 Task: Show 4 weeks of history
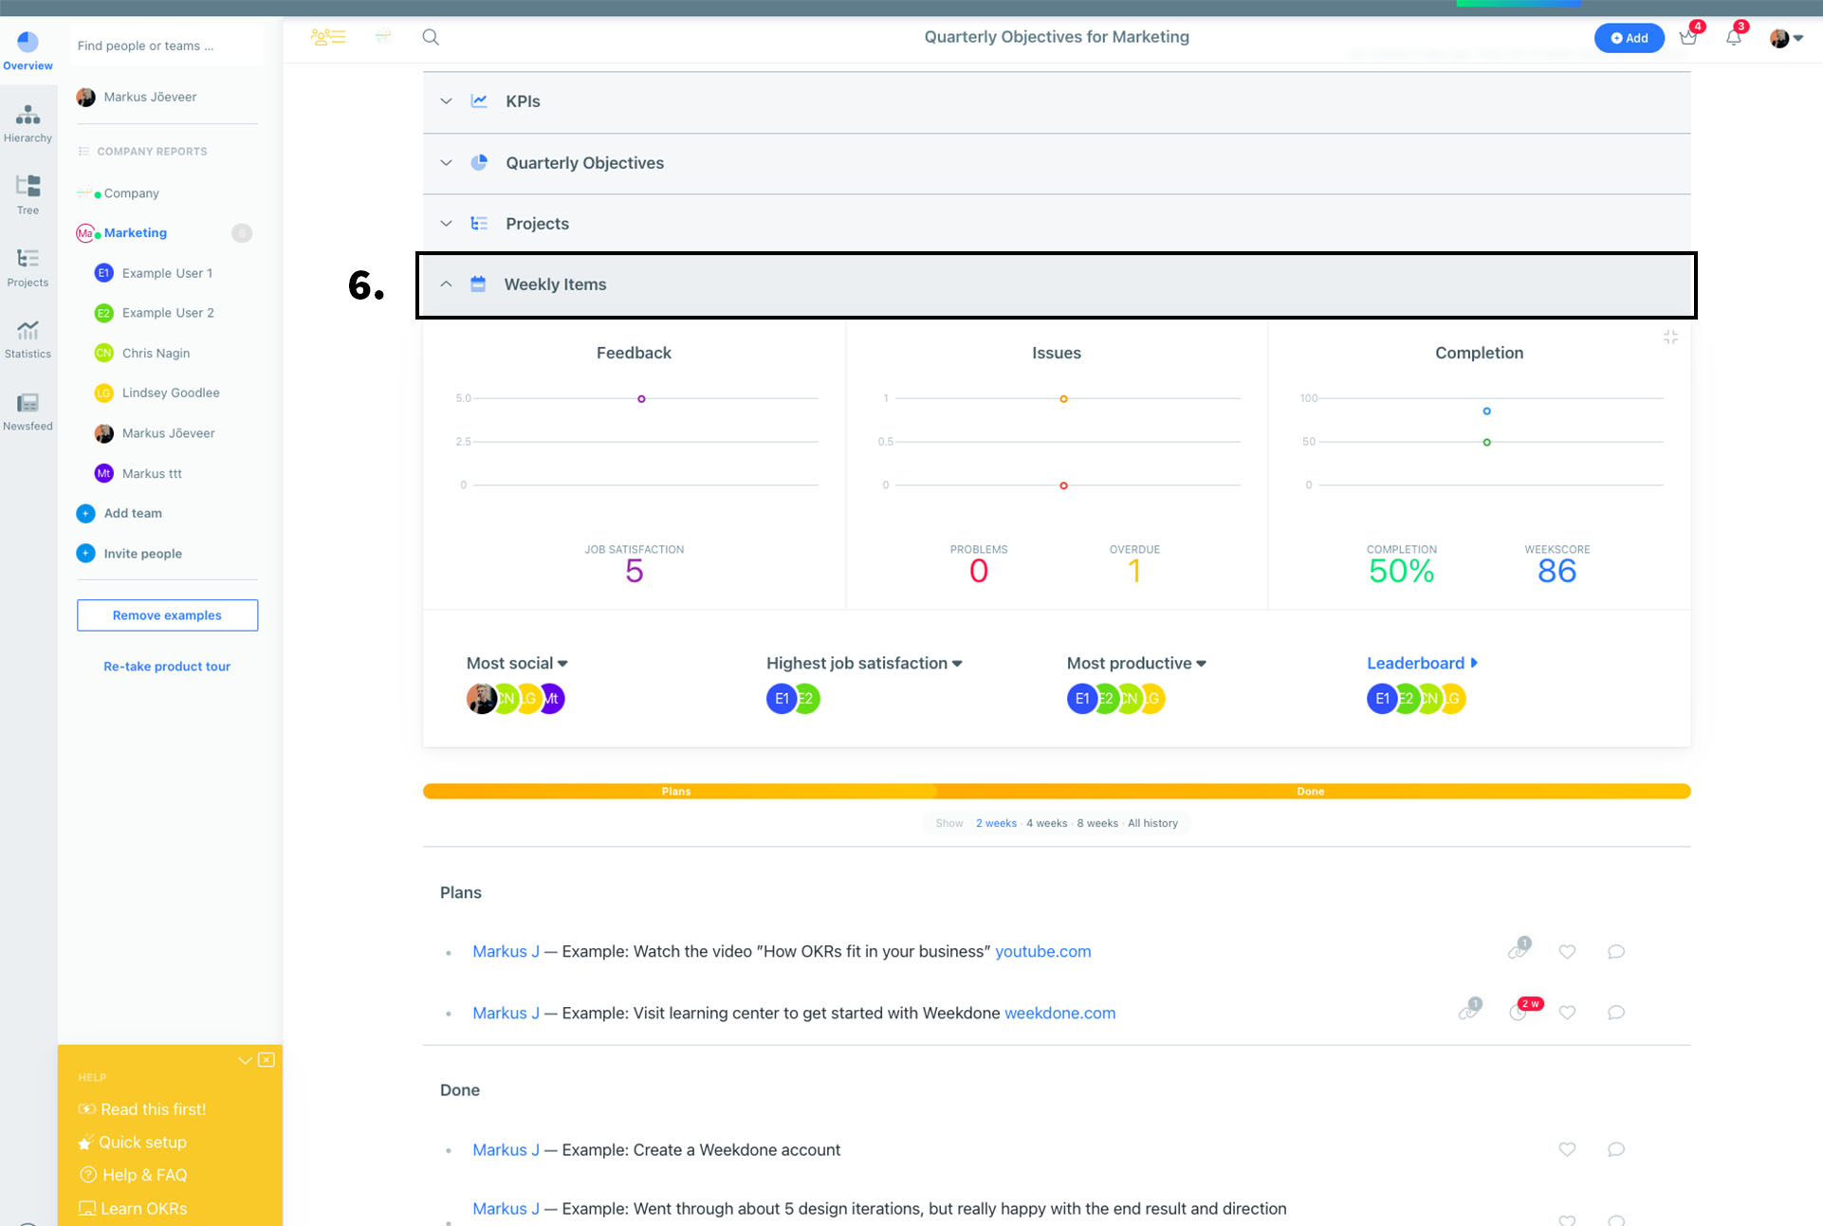1046,823
